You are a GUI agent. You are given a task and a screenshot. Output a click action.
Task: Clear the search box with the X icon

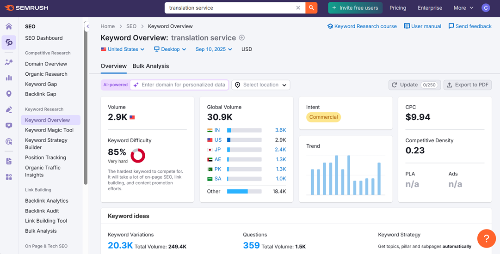pyautogui.click(x=298, y=8)
